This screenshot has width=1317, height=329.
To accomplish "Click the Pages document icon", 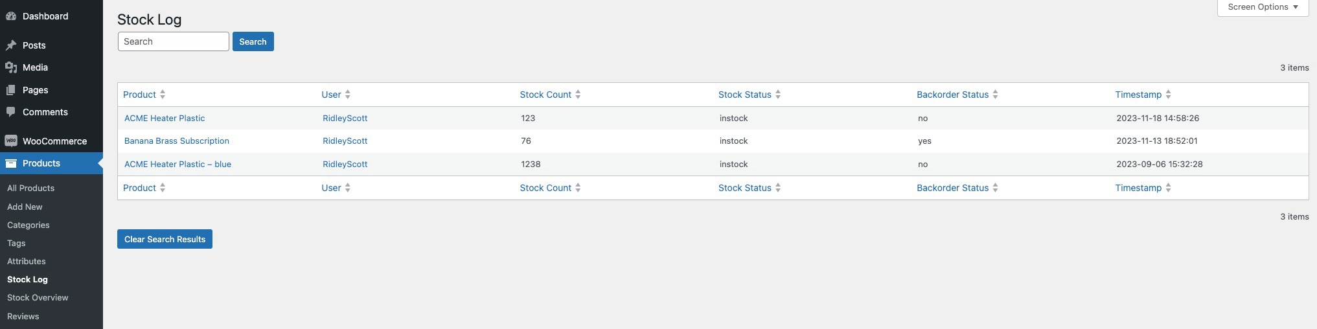I will (11, 90).
